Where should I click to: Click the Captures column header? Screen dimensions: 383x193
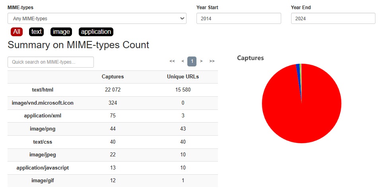[113, 77]
